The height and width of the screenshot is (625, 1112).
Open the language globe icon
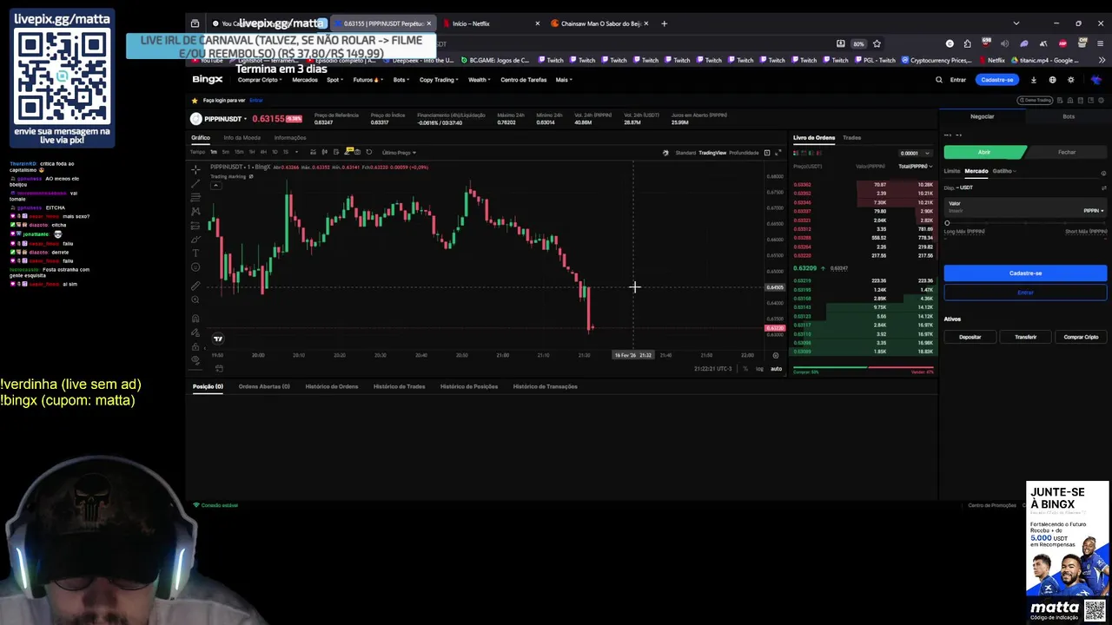tap(1052, 80)
